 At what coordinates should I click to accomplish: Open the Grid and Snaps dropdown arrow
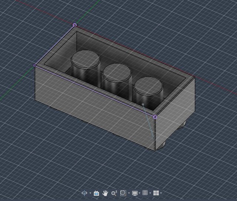pyautogui.click(x=150, y=193)
